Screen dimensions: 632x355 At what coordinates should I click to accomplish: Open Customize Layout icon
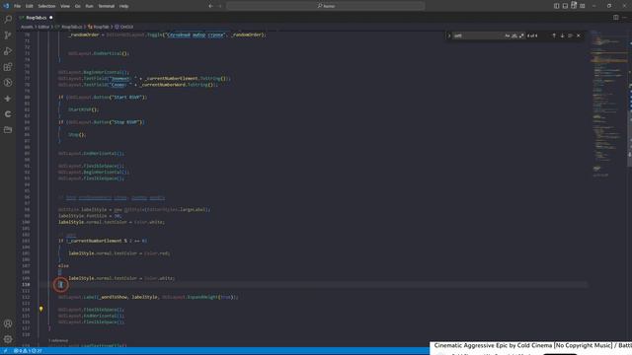coord(583,6)
